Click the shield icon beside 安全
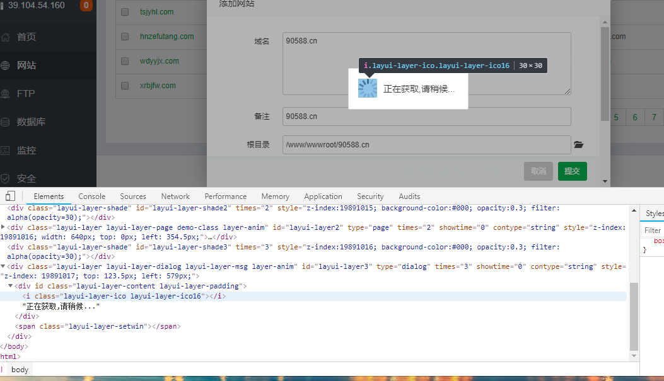 (x=5, y=179)
